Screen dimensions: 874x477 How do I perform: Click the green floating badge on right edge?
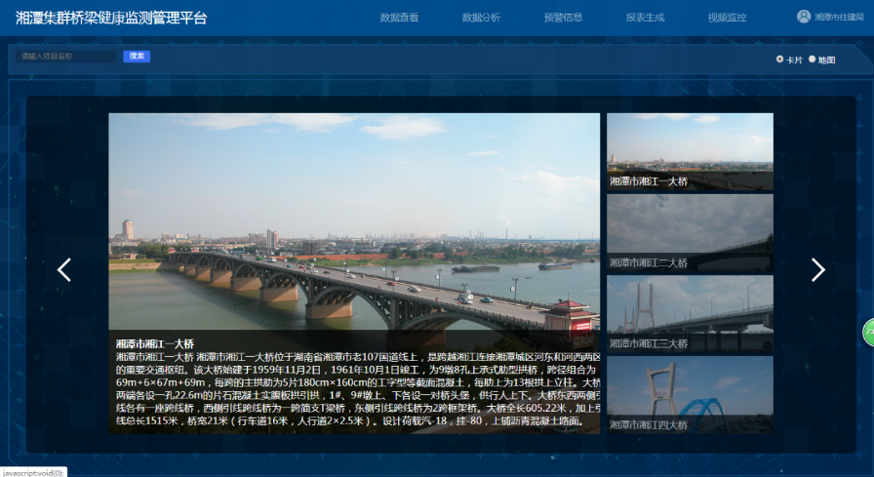pos(867,332)
